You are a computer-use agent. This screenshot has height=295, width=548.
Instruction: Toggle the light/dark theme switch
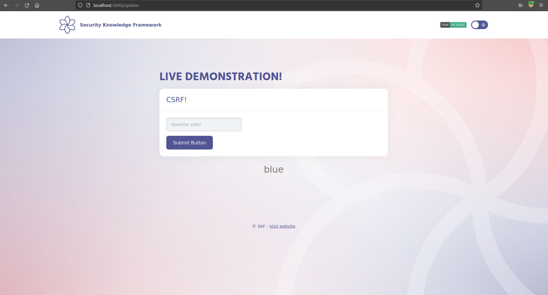coord(479,25)
